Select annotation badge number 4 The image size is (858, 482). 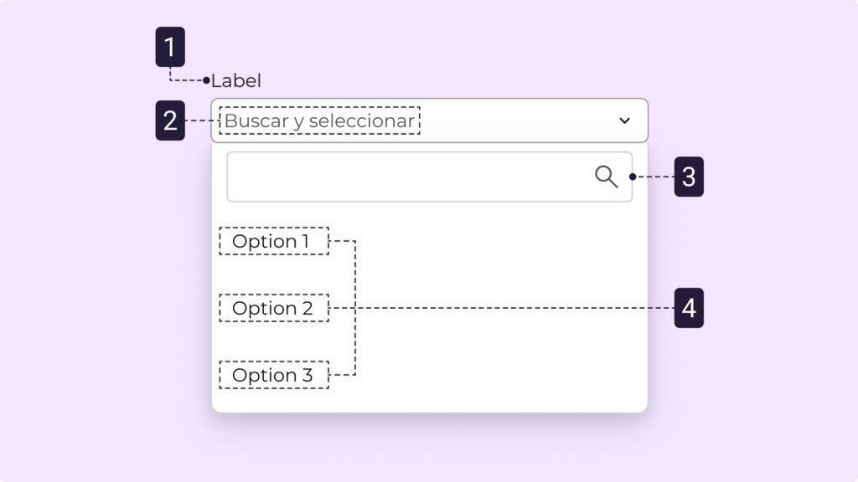(688, 308)
